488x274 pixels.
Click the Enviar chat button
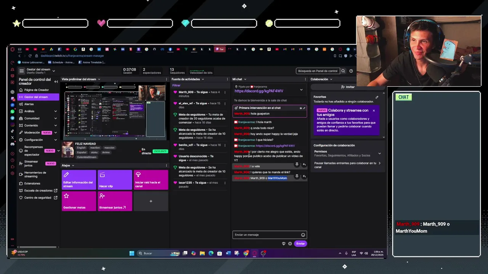point(300,244)
